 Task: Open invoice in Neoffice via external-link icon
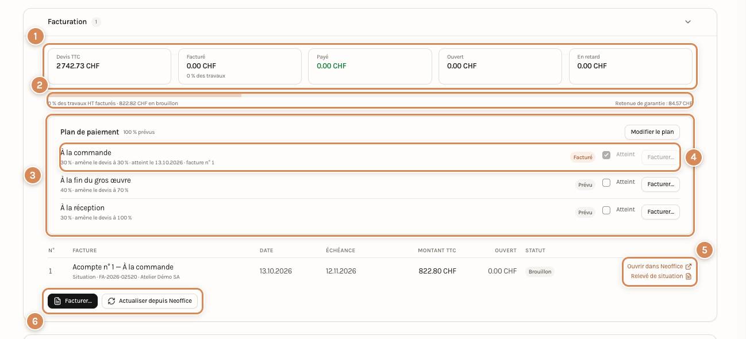[x=689, y=267]
